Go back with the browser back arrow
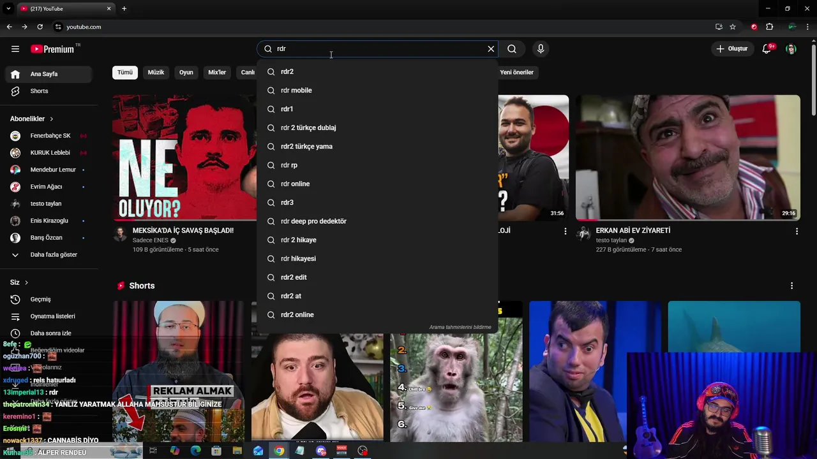Screen dimensions: 817x459 (x=9, y=27)
